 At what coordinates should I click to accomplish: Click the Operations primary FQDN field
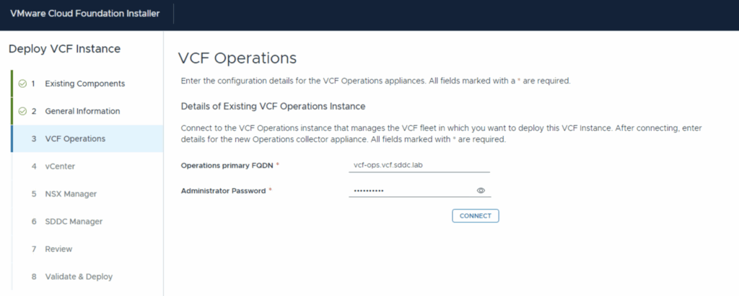[419, 166]
